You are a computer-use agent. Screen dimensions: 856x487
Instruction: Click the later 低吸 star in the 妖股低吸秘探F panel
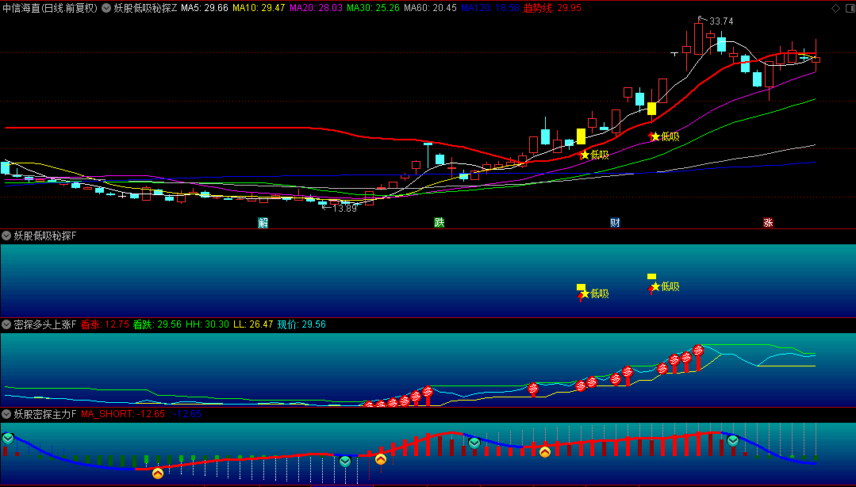pos(655,286)
